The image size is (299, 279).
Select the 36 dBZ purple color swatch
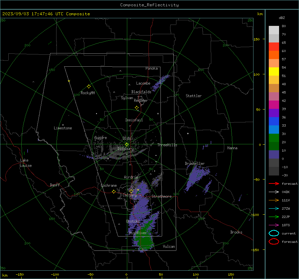[x=274, y=113]
